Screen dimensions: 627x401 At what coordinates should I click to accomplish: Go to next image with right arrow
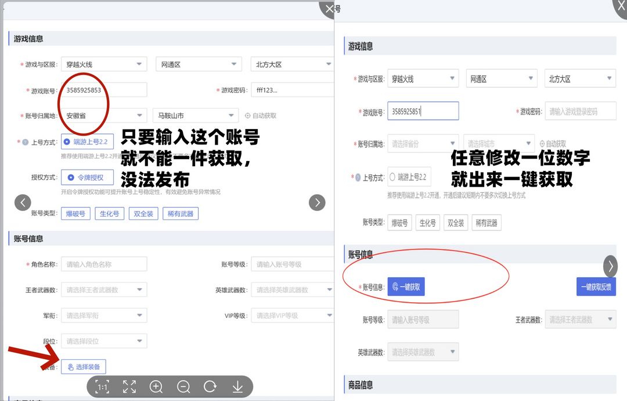pyautogui.click(x=317, y=202)
